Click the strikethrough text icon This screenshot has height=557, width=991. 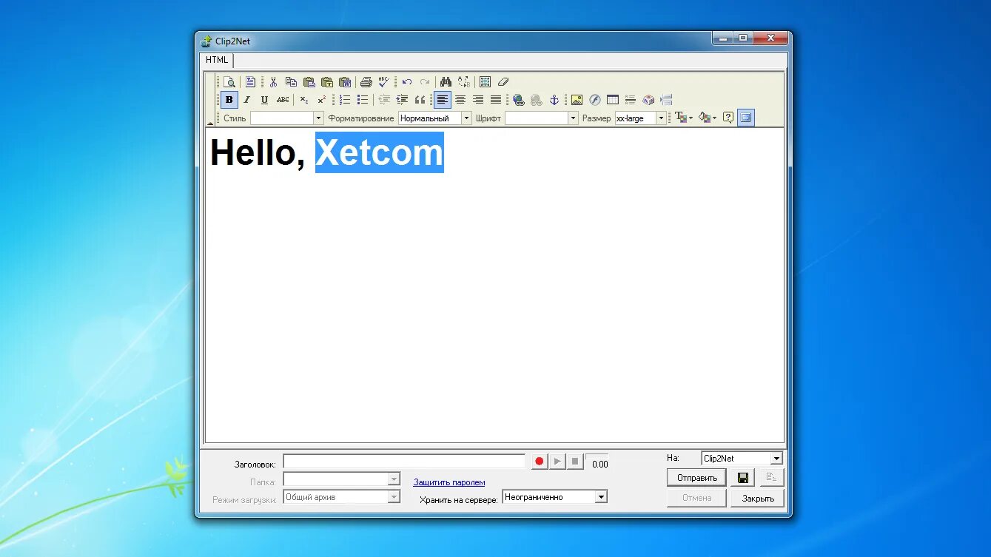[282, 99]
